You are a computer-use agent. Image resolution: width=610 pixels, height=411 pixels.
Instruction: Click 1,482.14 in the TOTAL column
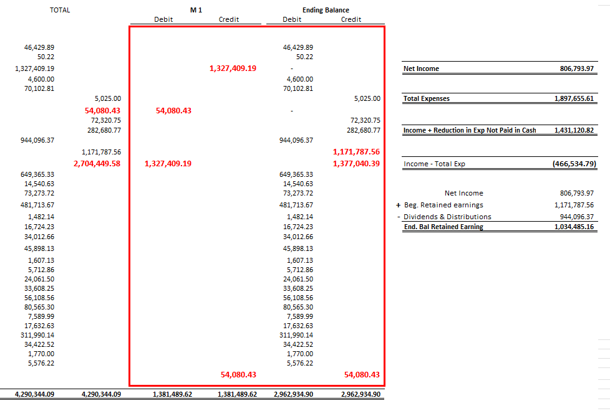(x=41, y=217)
